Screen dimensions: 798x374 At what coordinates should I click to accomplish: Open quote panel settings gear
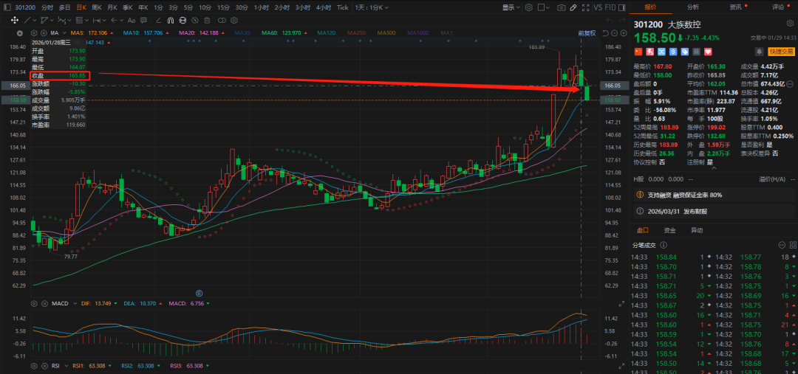tap(790, 24)
